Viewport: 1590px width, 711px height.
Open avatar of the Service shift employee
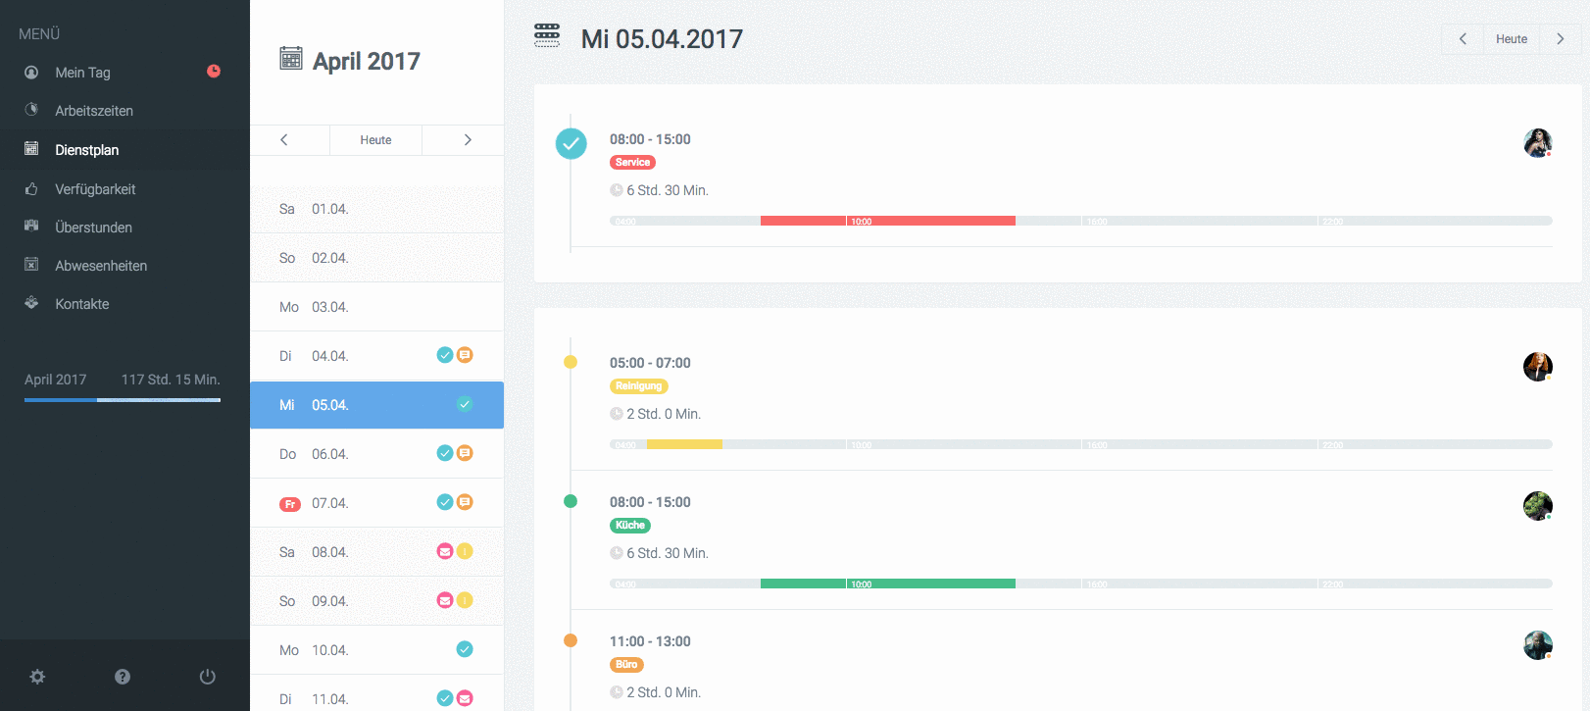pos(1538,143)
